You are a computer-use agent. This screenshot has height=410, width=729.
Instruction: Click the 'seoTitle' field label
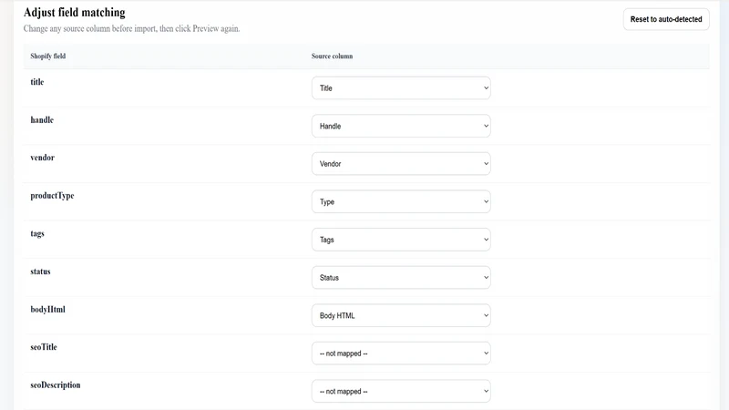click(44, 347)
